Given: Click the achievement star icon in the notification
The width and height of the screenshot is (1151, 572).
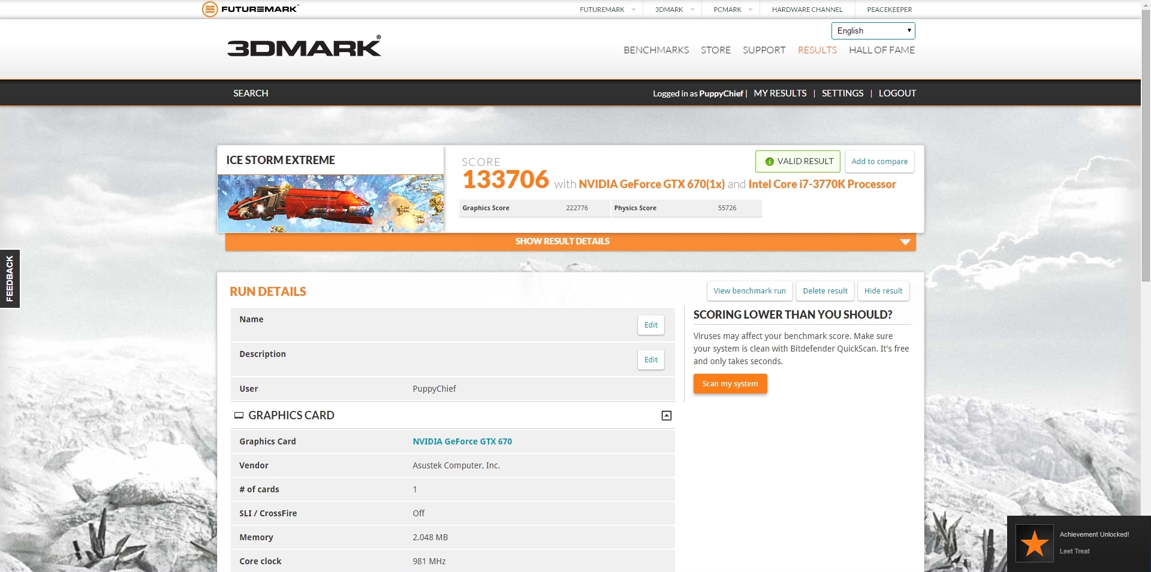Looking at the screenshot, I should 1034,543.
